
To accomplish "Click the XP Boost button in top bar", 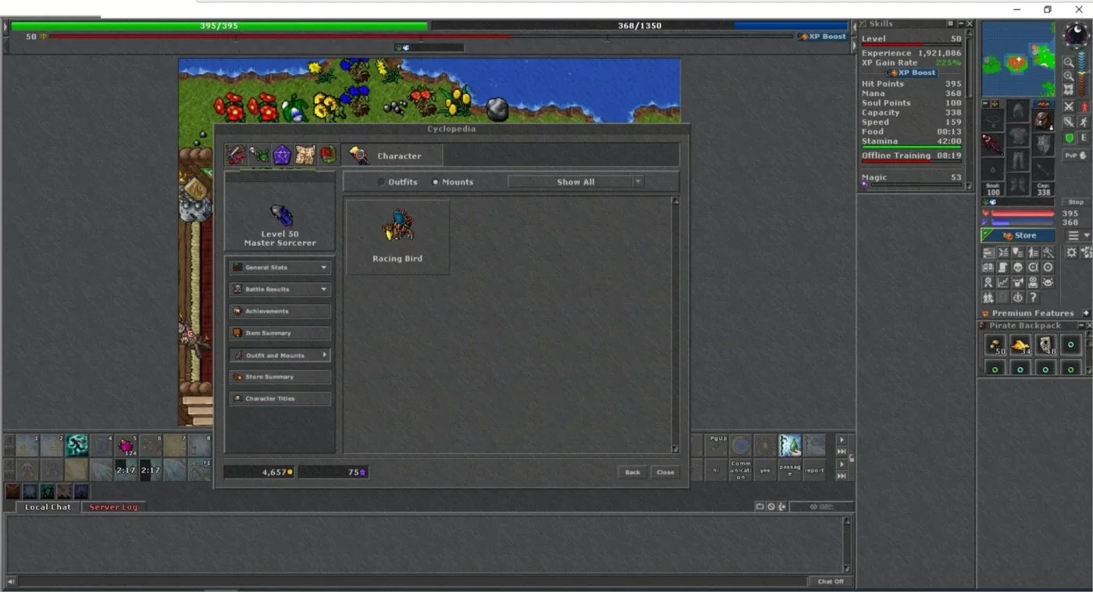I will (823, 37).
